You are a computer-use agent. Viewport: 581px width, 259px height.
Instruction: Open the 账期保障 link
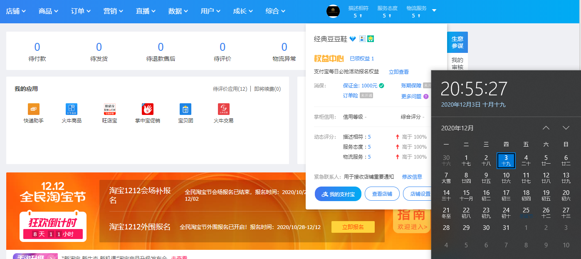pyautogui.click(x=411, y=85)
